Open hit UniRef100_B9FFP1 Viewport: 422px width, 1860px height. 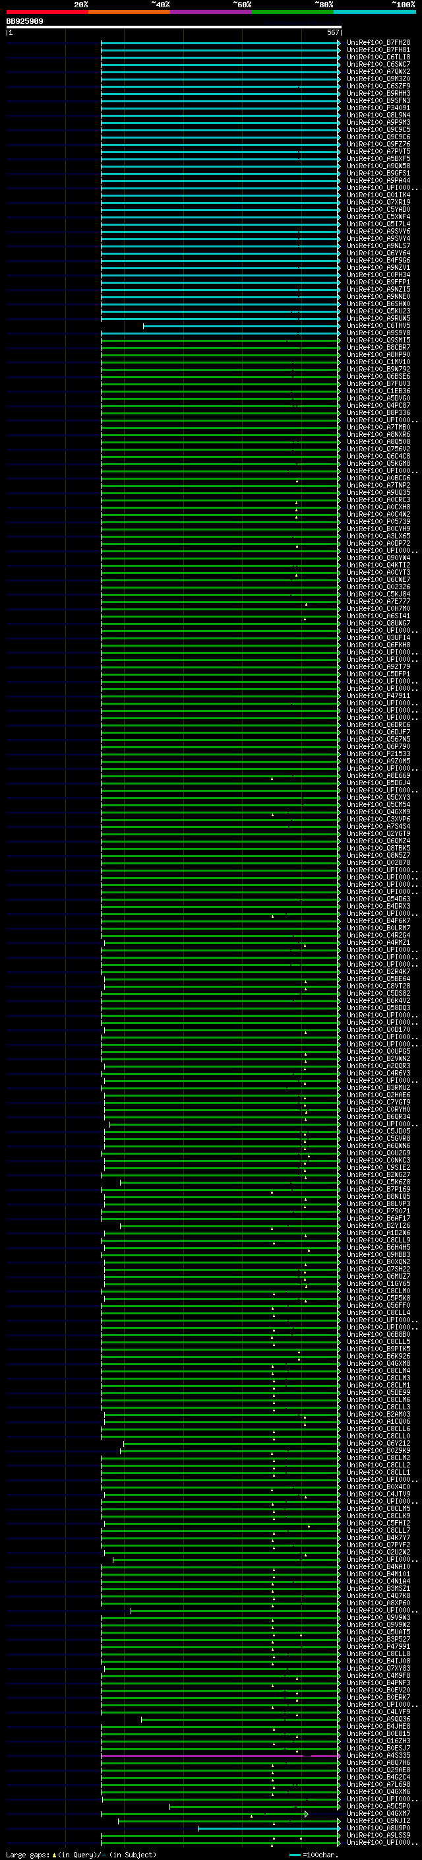378,282
